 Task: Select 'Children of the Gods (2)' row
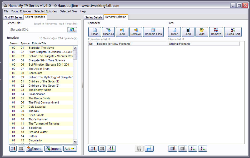pyautogui.click(x=41, y=86)
